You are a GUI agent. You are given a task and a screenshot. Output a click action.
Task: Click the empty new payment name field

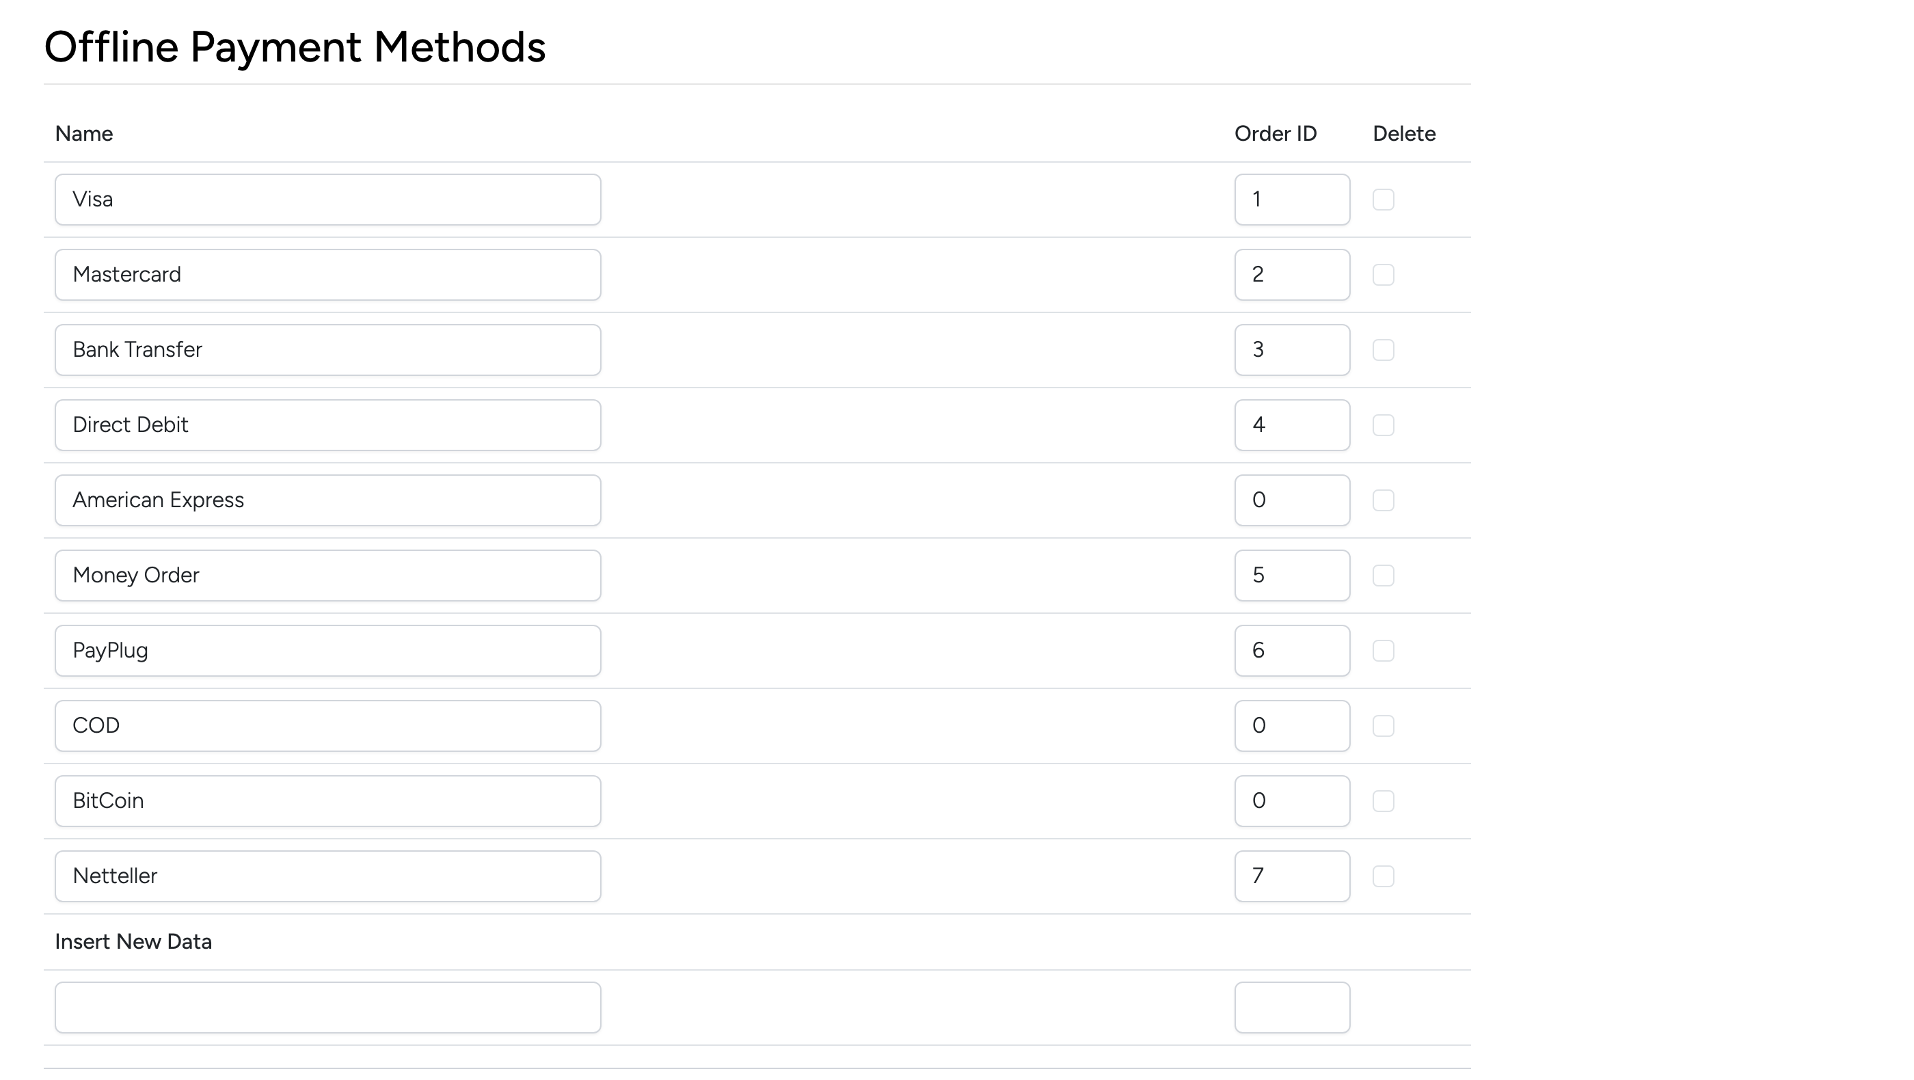coord(327,1008)
